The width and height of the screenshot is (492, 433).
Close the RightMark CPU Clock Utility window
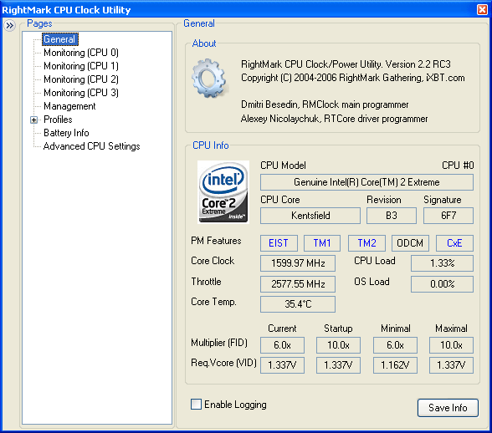click(x=482, y=10)
